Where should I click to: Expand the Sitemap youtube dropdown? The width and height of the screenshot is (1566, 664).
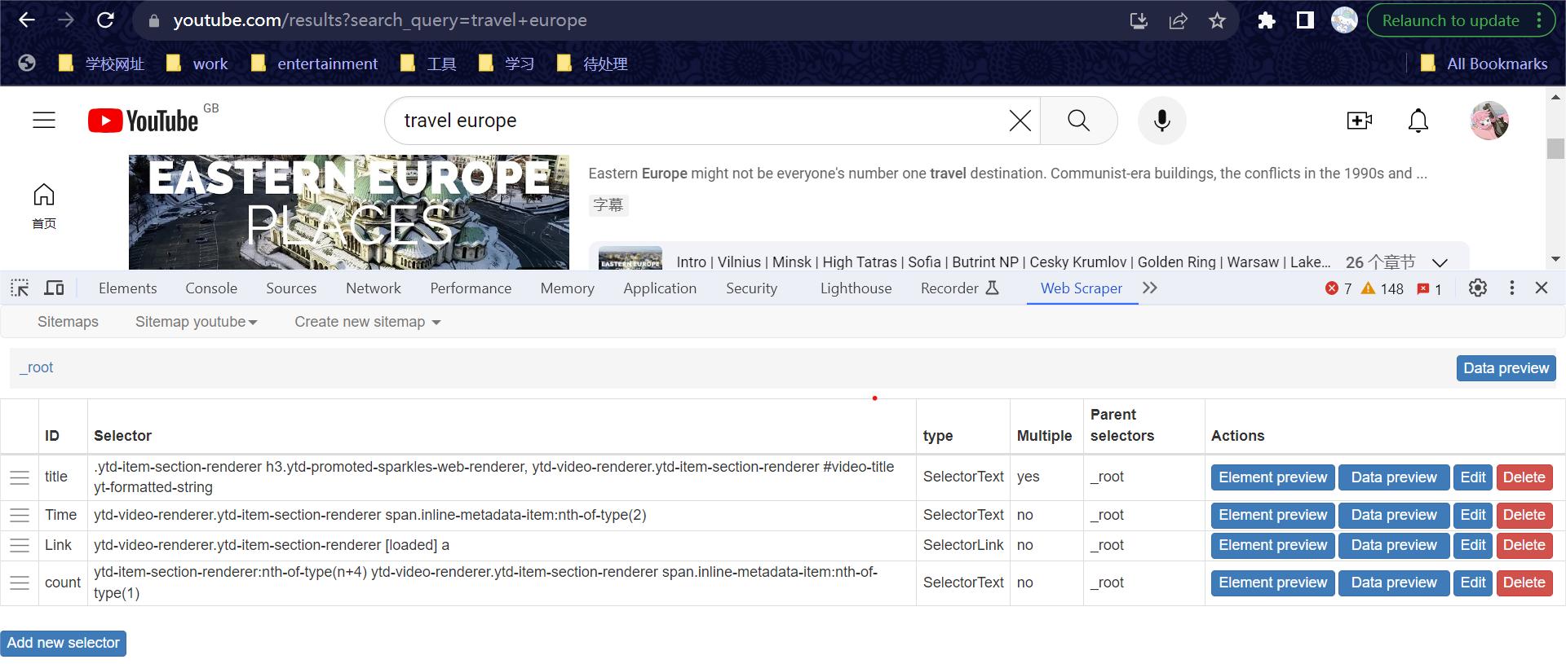click(x=196, y=322)
